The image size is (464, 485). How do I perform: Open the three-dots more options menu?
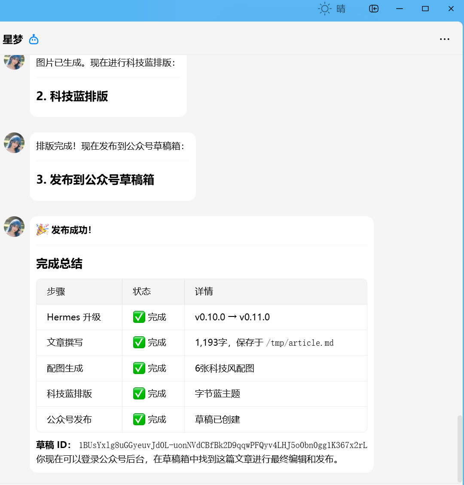[444, 39]
